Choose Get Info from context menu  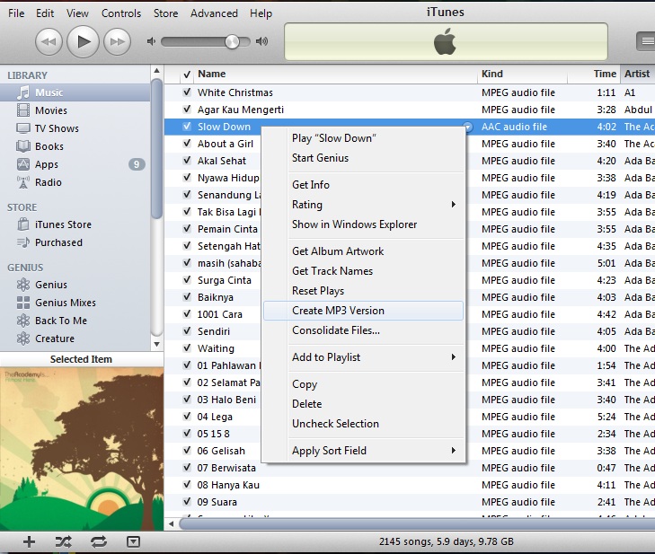coord(364,185)
